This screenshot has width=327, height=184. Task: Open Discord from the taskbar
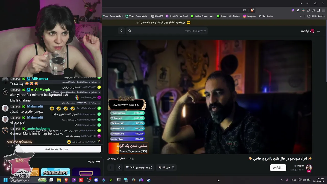coord(96,180)
